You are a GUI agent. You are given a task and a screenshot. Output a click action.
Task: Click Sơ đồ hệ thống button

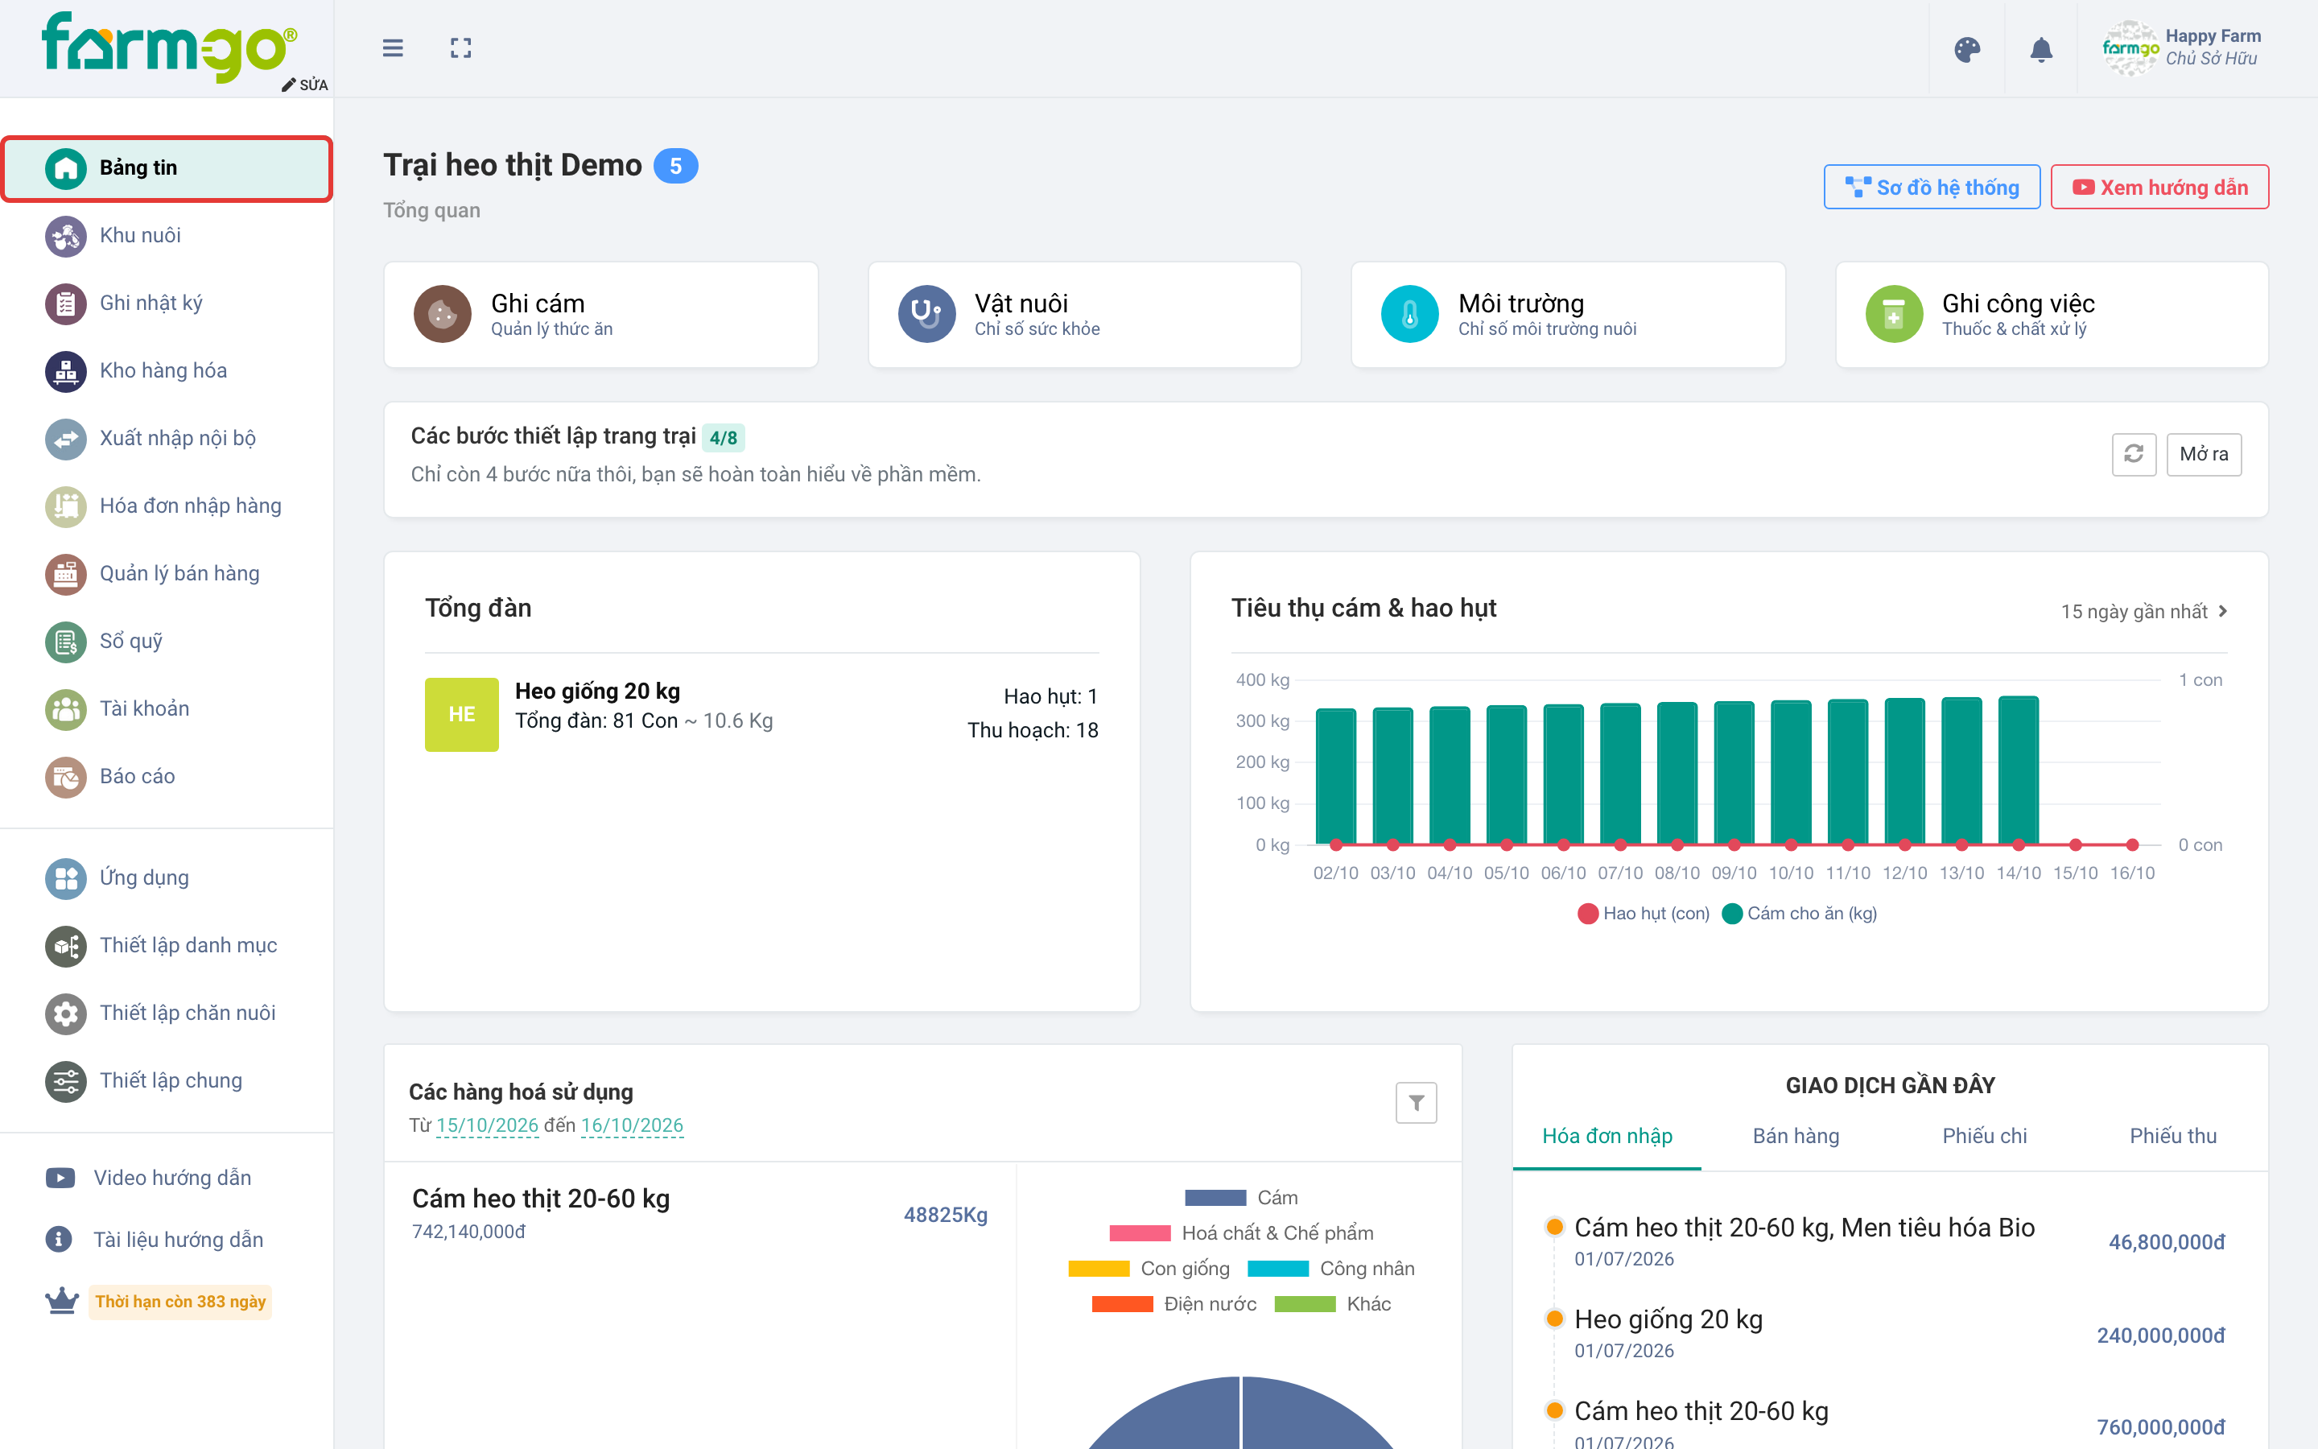click(x=1931, y=187)
